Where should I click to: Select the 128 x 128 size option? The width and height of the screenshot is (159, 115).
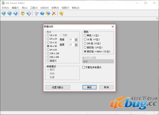click(x=53, y=53)
